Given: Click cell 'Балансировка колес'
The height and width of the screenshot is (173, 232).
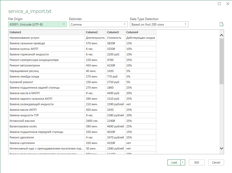Looking at the screenshot, I should 47,126.
